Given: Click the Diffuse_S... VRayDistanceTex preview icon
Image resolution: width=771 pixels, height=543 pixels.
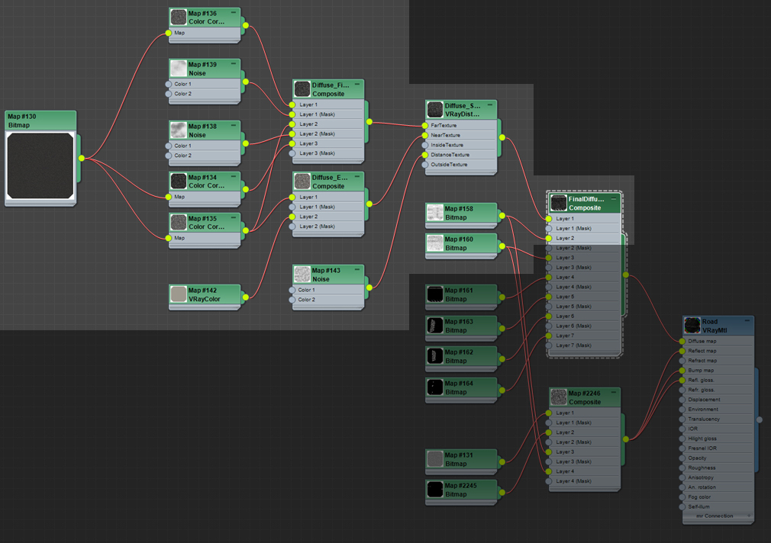Looking at the screenshot, I should tap(434, 110).
